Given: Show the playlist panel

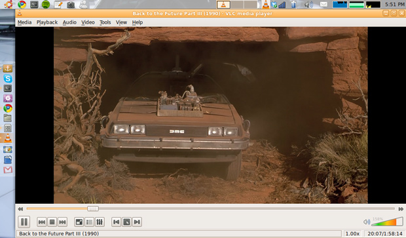Looking at the screenshot, I should 89,222.
